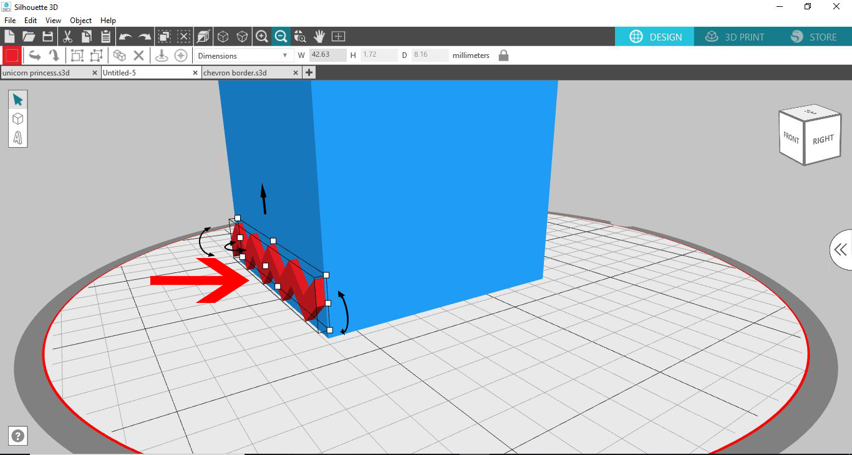Toggle the aspect ratio lock

coord(503,55)
